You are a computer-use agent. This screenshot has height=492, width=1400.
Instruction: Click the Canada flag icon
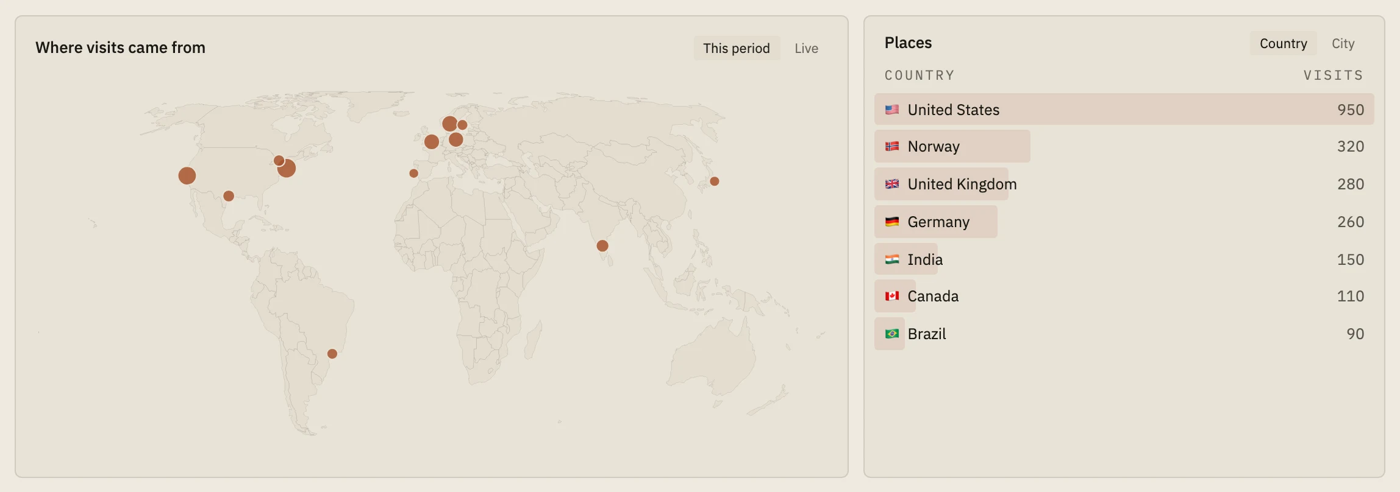[892, 296]
